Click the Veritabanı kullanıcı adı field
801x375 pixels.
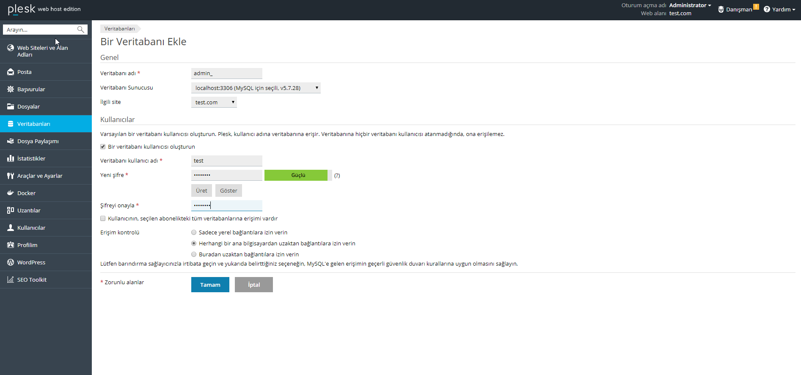[227, 161]
